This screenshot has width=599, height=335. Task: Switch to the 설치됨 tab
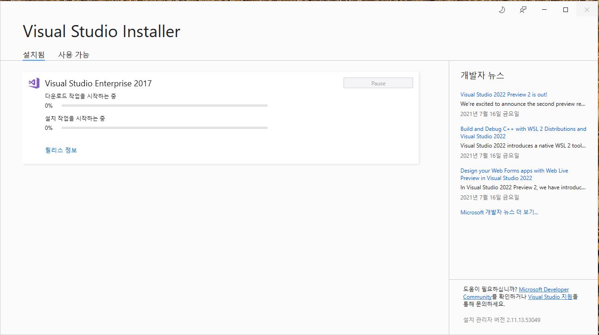point(34,54)
